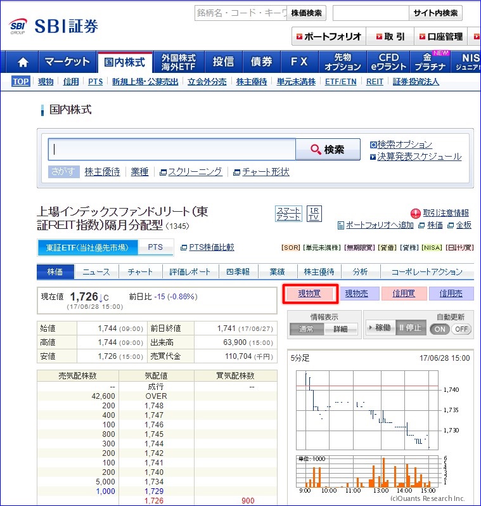The image size is (481, 506).
Task: Switch 情報表示 to 通常
Action: [306, 329]
